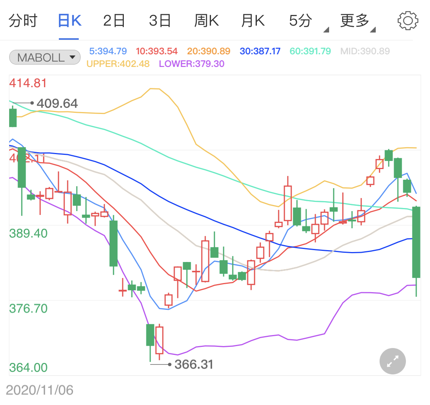This screenshot has height=405, width=430.
Task: Click the 364.00 axis price label
Action: (28, 368)
